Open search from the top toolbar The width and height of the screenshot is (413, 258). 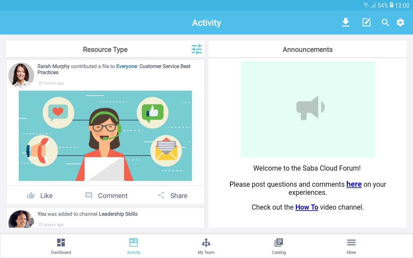[385, 22]
